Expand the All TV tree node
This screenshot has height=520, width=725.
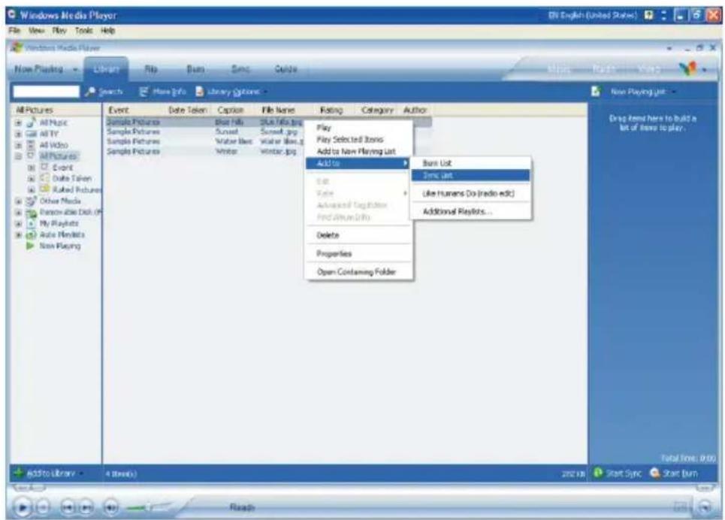point(19,134)
